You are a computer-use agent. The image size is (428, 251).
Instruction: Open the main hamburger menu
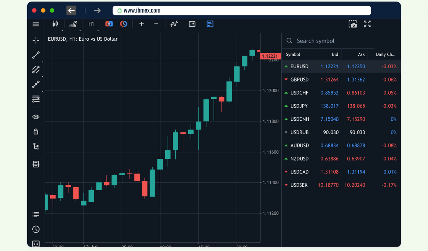pyautogui.click(x=36, y=24)
